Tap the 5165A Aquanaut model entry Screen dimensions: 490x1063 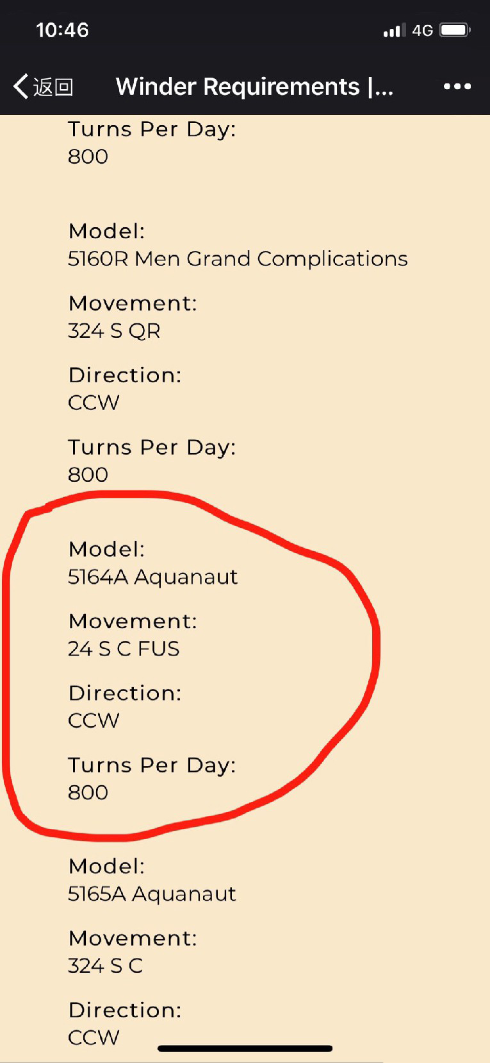152,894
